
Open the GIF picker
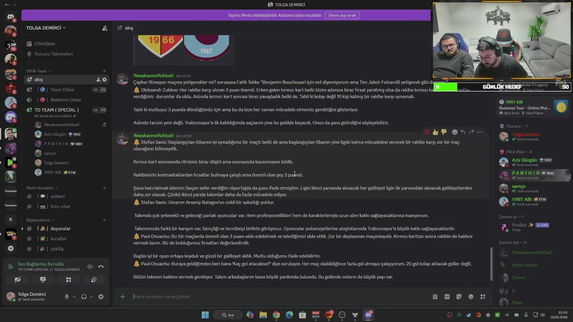[447, 297]
